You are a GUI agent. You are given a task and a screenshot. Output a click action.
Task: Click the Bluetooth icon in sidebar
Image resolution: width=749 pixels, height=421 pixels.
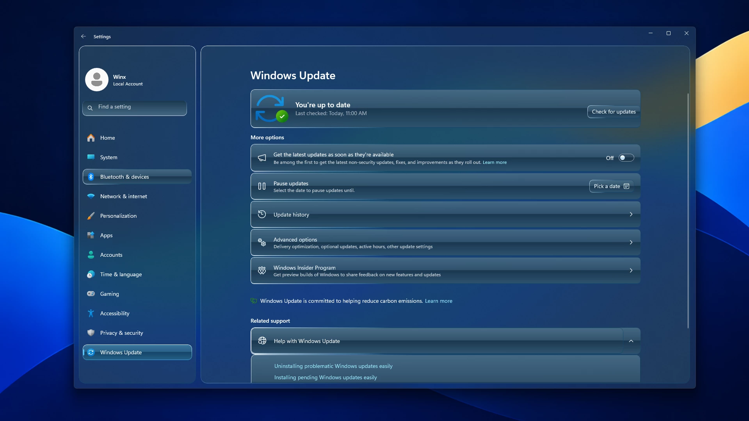[91, 177]
